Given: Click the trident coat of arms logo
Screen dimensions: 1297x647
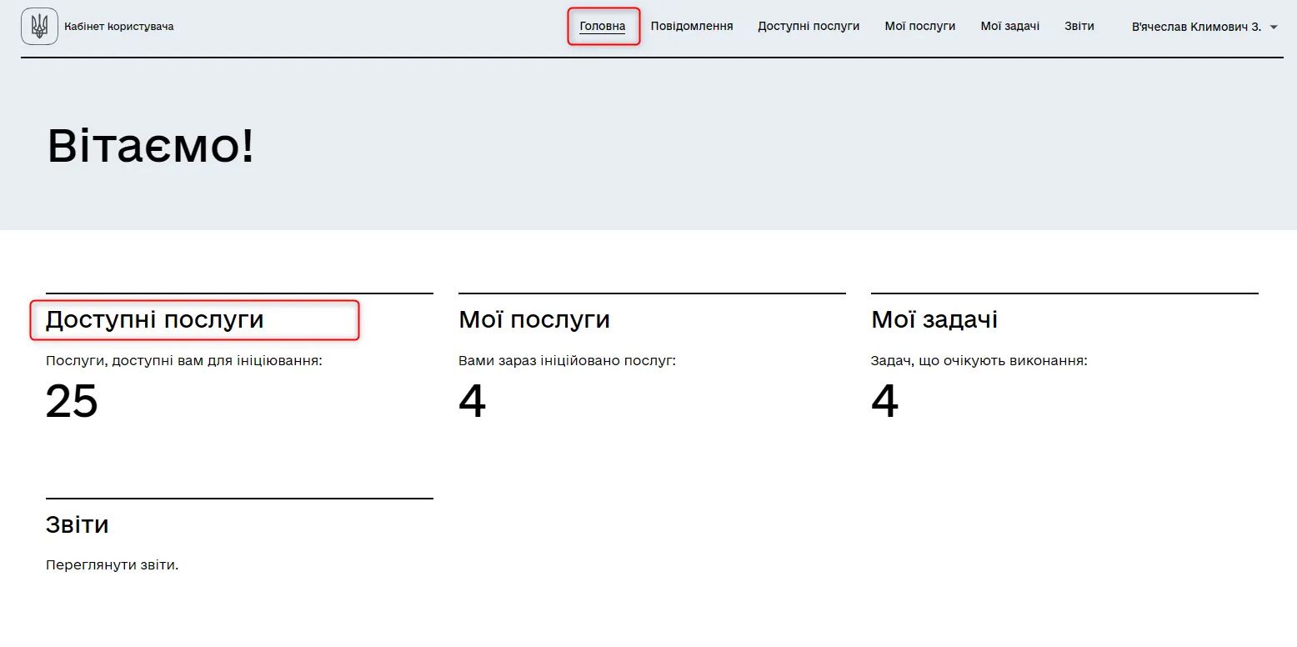Looking at the screenshot, I should click(x=39, y=26).
